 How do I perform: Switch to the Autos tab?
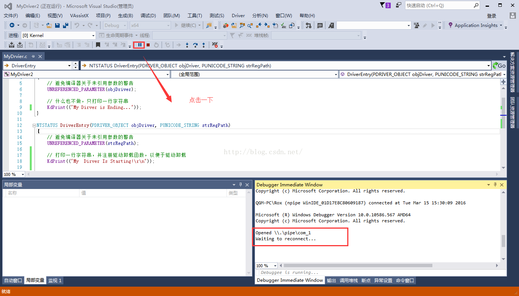(x=13, y=280)
